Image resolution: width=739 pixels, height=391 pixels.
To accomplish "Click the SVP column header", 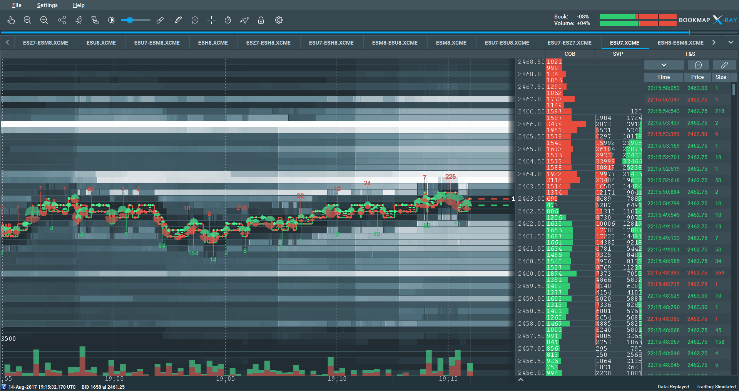I will coord(618,54).
